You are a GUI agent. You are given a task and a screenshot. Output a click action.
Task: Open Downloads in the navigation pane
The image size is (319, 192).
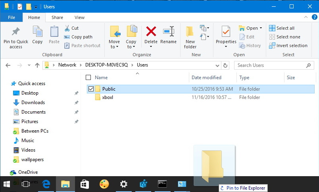coord(33,103)
